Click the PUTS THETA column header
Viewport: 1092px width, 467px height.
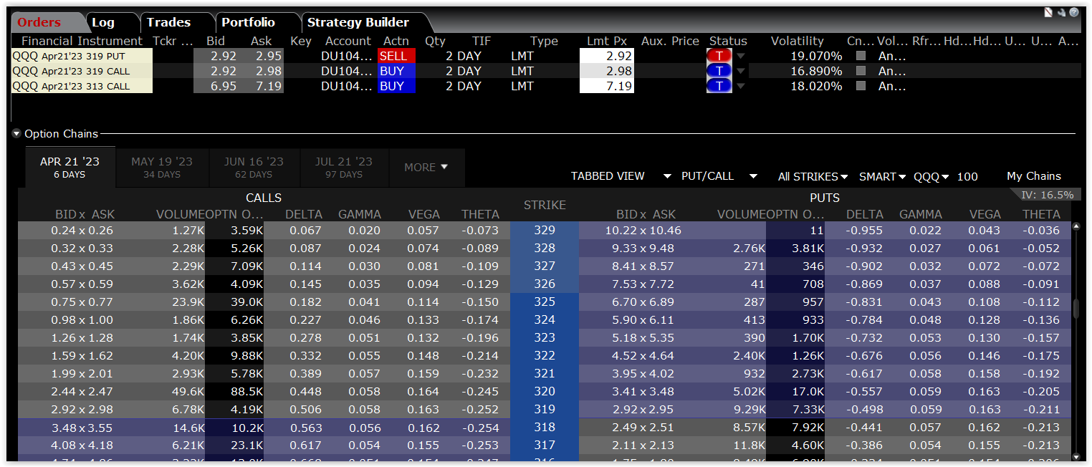(1041, 214)
